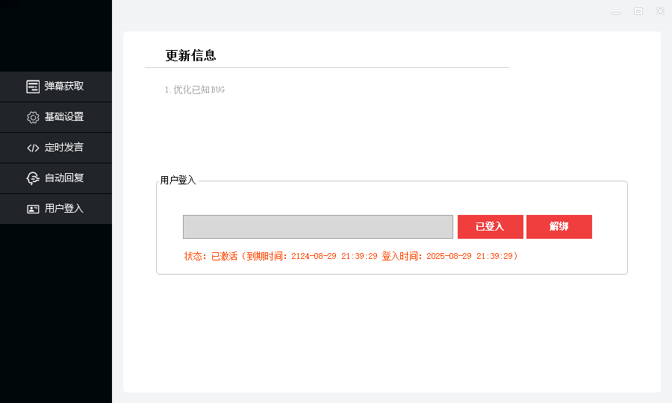Open the 弹幕获取 menu label
The image size is (672, 403).
(64, 87)
